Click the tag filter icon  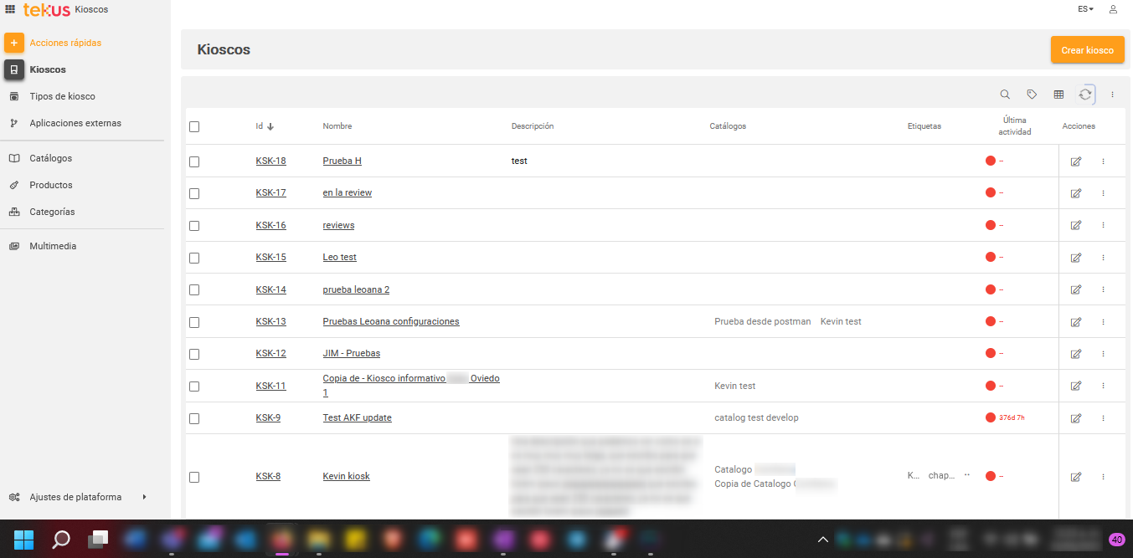1032,95
